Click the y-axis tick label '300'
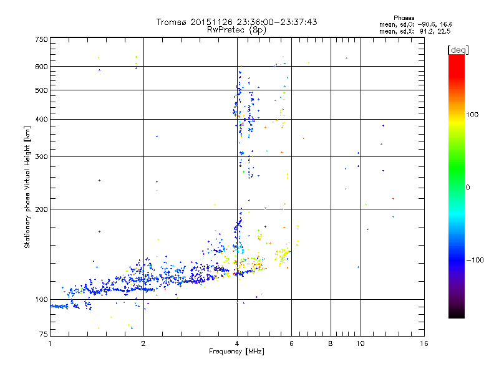499x374 pixels. [41, 157]
